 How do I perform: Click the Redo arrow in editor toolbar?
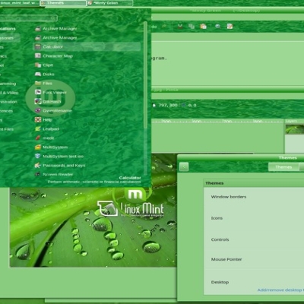[x=164, y=26]
